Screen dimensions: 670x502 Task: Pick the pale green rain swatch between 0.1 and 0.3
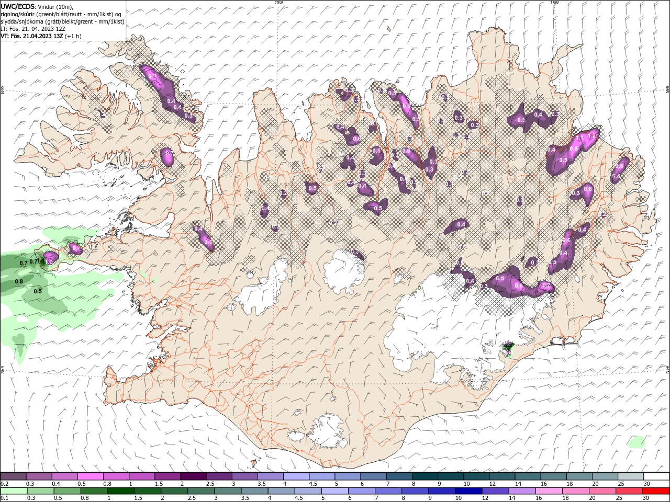(x=14, y=491)
